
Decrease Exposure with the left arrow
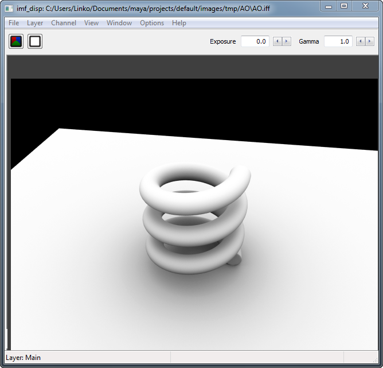pyautogui.click(x=278, y=41)
